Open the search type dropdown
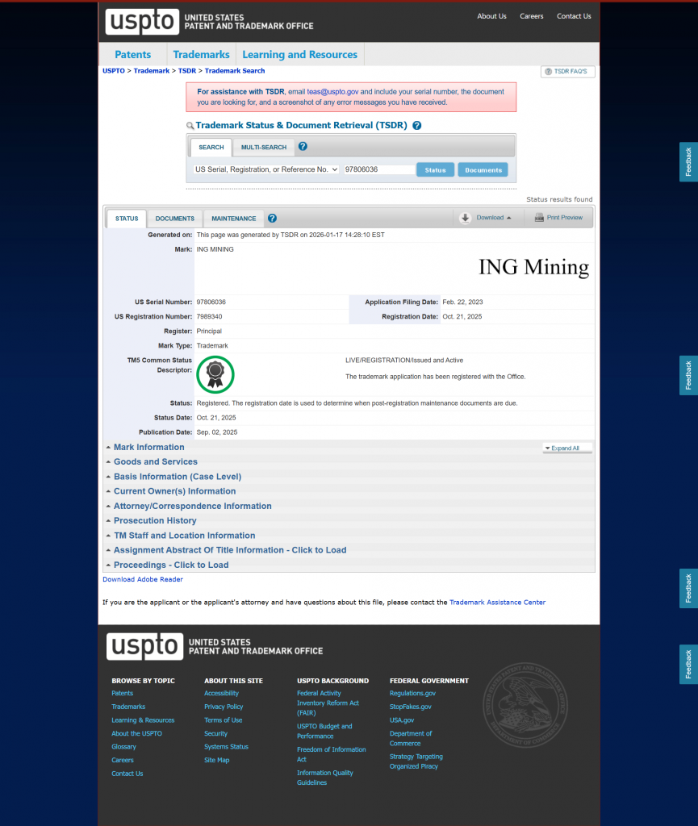698x826 pixels. pyautogui.click(x=266, y=169)
